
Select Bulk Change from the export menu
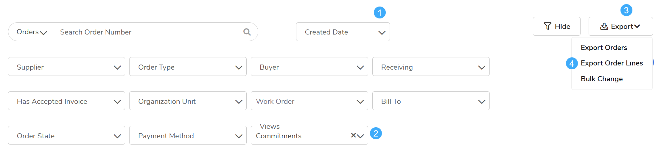[601, 79]
